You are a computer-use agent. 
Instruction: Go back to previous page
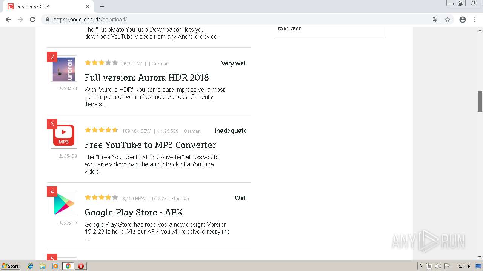pyautogui.click(x=8, y=20)
